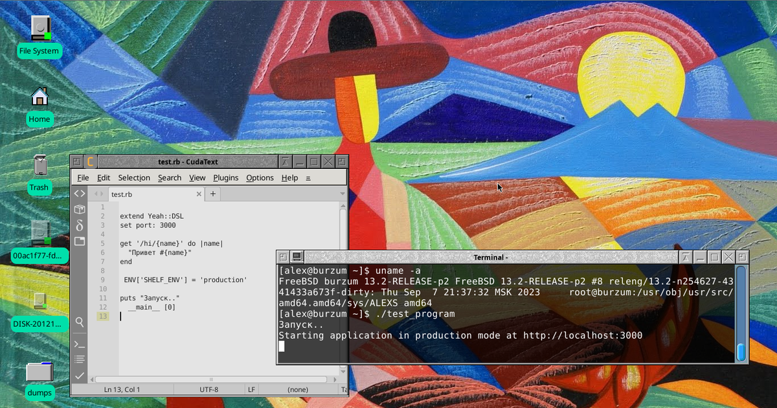Click the terminal monitor icon in Terminal title bar
777x408 pixels.
pyautogui.click(x=297, y=257)
